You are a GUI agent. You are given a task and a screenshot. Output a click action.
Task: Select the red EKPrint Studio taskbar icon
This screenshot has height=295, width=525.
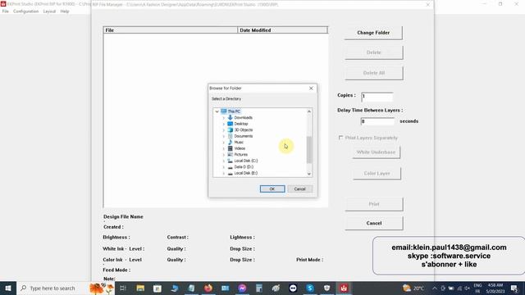pos(344,288)
